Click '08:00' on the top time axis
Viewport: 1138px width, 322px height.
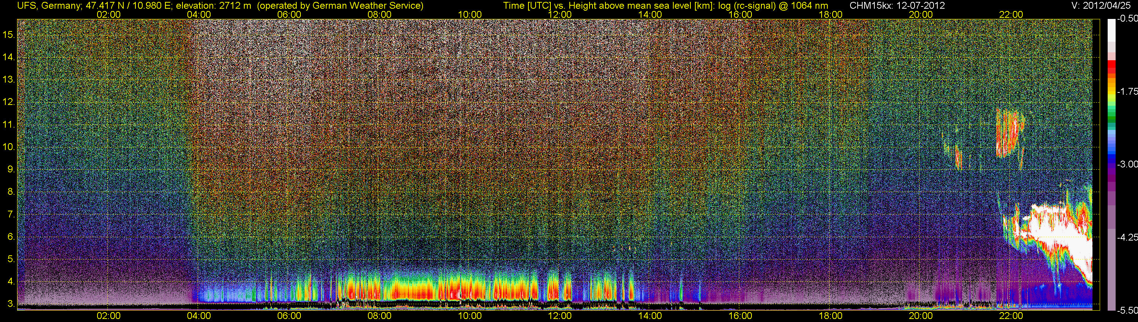[x=379, y=14]
